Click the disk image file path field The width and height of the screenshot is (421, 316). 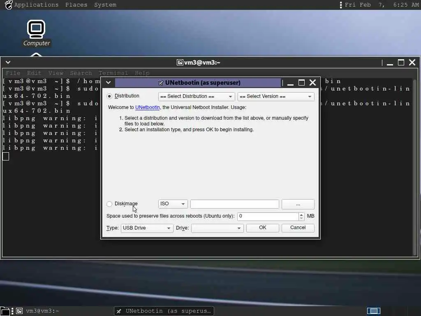point(235,204)
